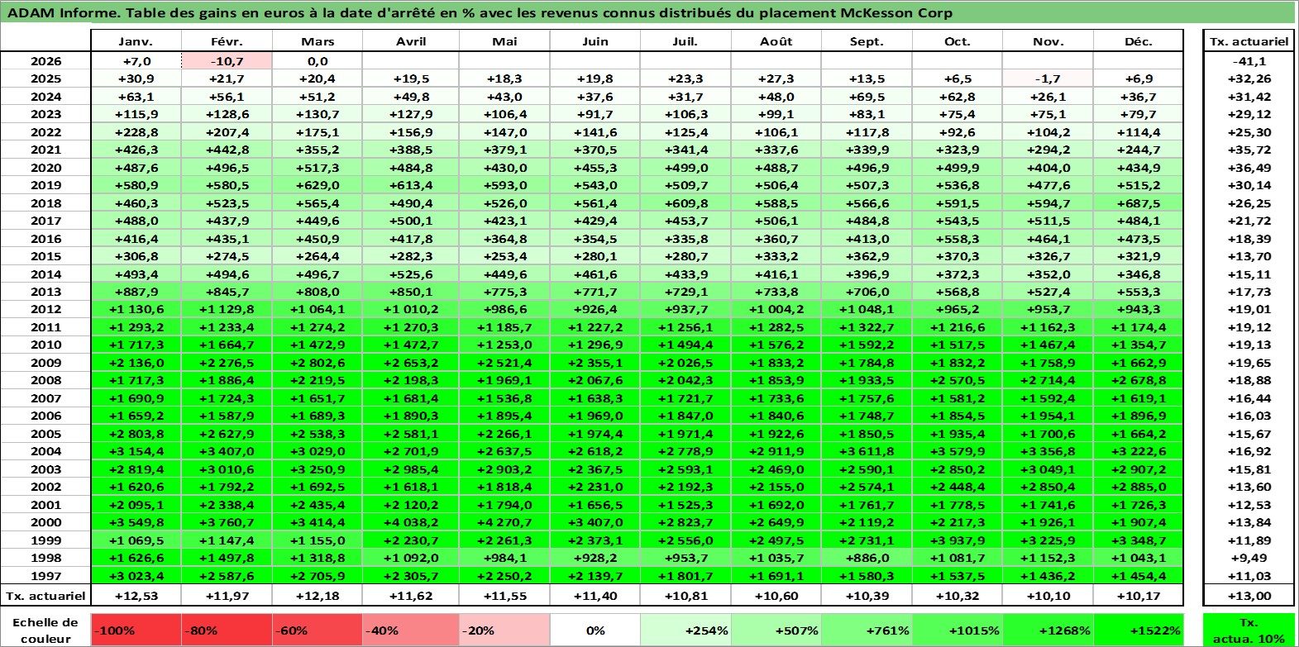Click the 'Avril' column header

pyautogui.click(x=411, y=41)
